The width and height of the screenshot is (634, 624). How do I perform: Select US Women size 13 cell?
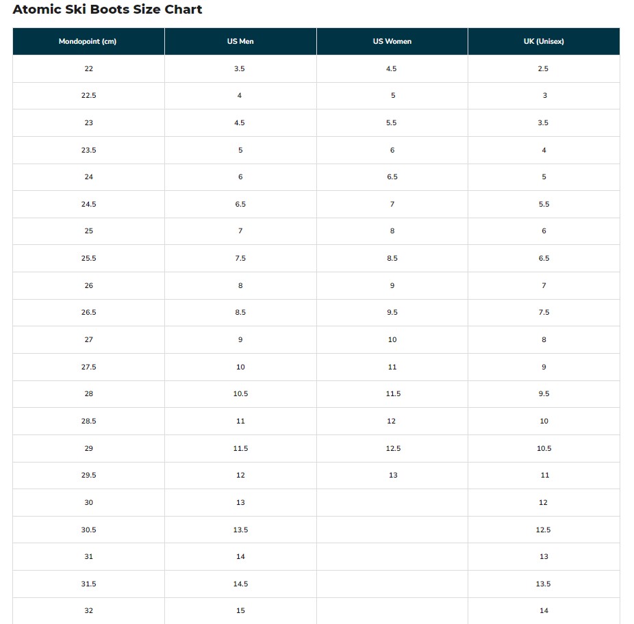click(x=393, y=476)
